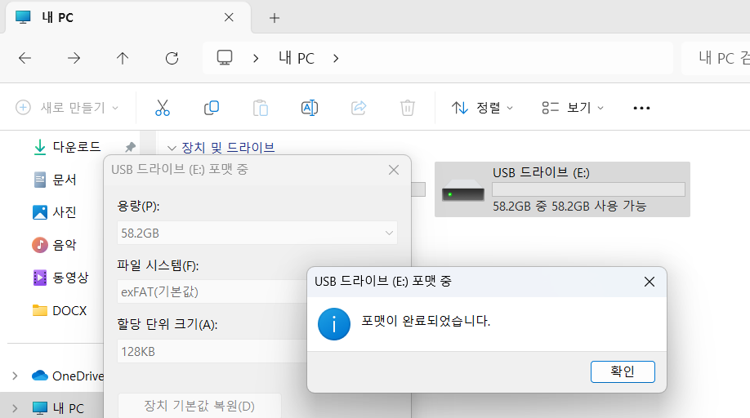Click the blue information icon
750x418 pixels.
(334, 324)
